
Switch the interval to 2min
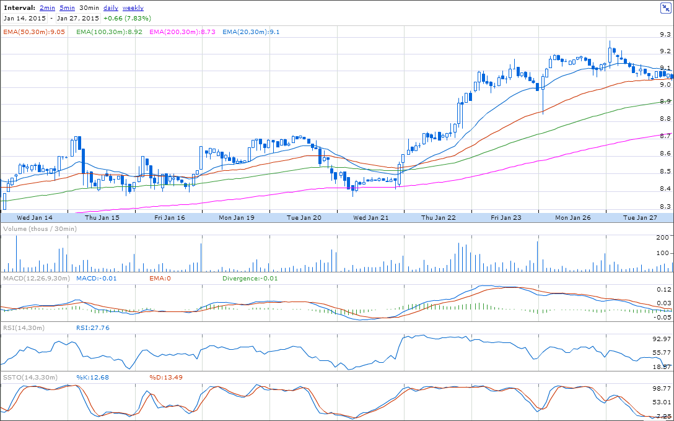coord(46,8)
